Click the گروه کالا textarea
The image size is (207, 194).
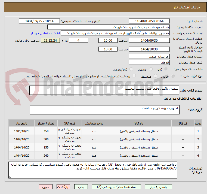pyautogui.click(x=105, y=110)
